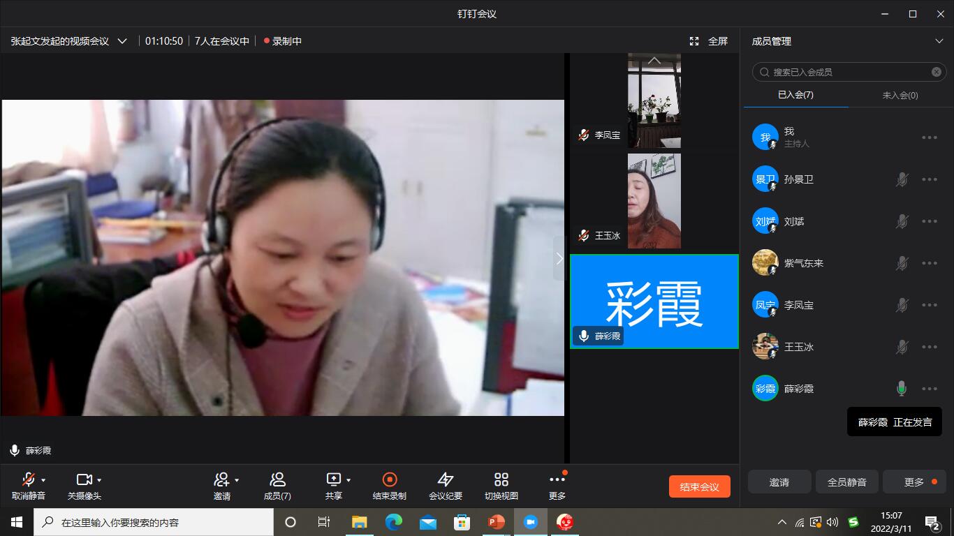This screenshot has width=954, height=536.
Task: Enter fullscreen with 全屏
Action: click(x=709, y=41)
